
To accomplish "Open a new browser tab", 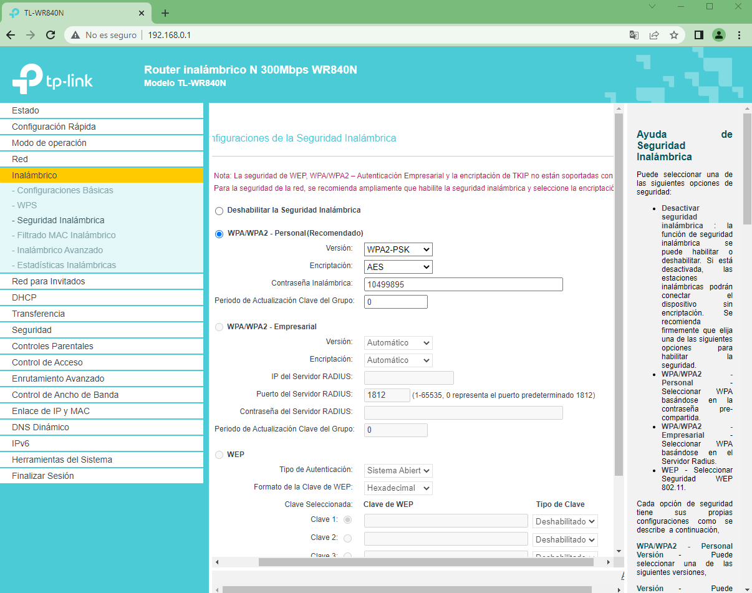I will [x=165, y=13].
